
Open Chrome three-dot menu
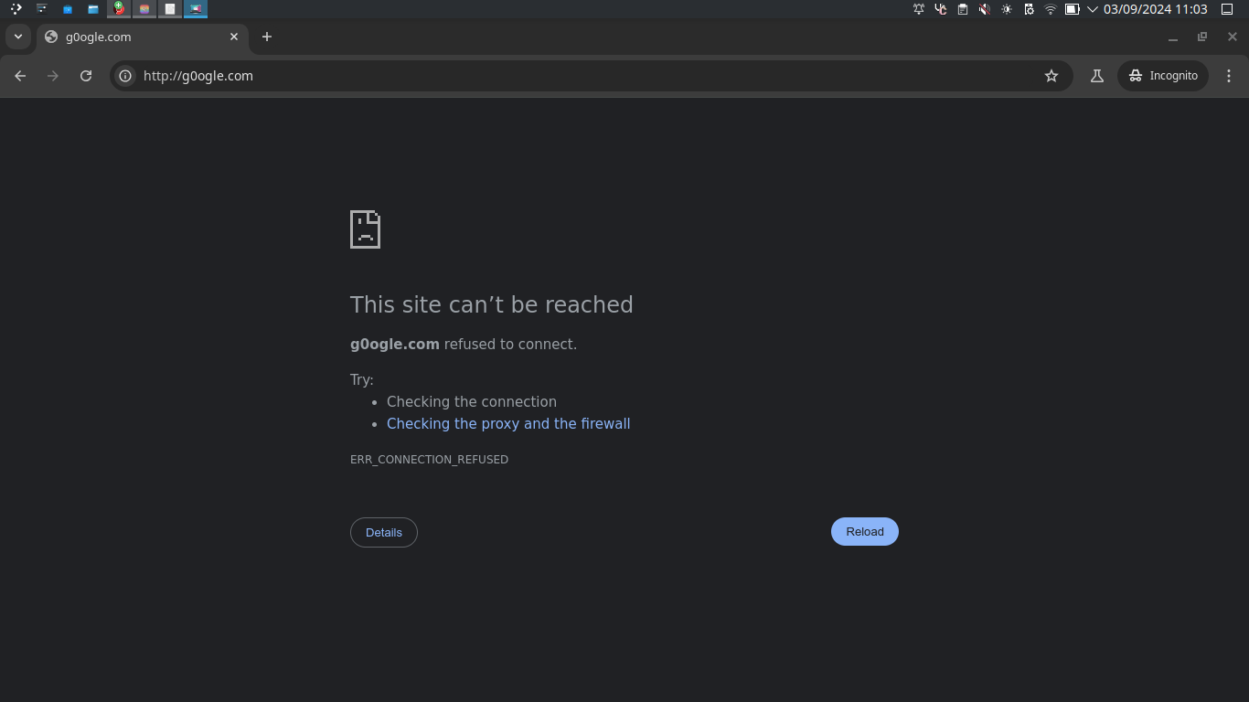(1229, 76)
